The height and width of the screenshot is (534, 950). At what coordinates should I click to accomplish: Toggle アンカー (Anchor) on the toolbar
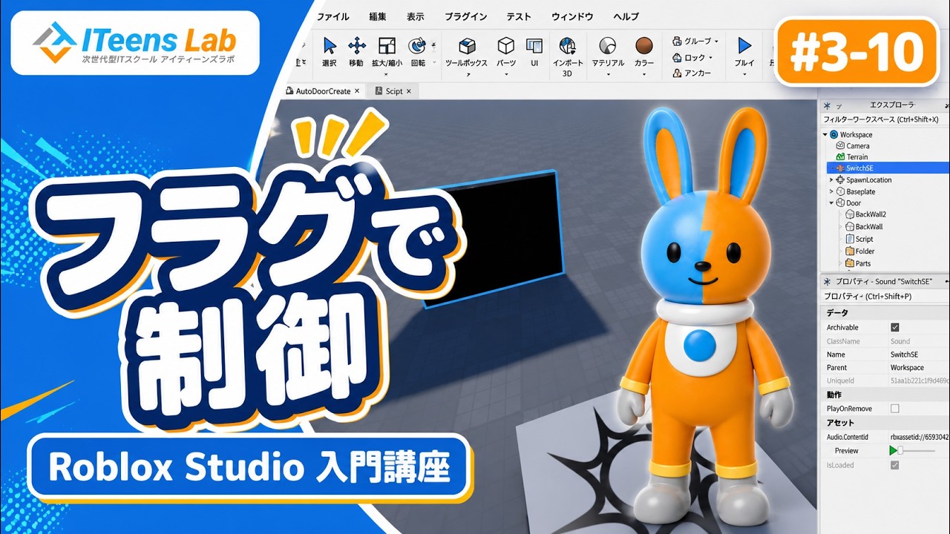pos(692,73)
